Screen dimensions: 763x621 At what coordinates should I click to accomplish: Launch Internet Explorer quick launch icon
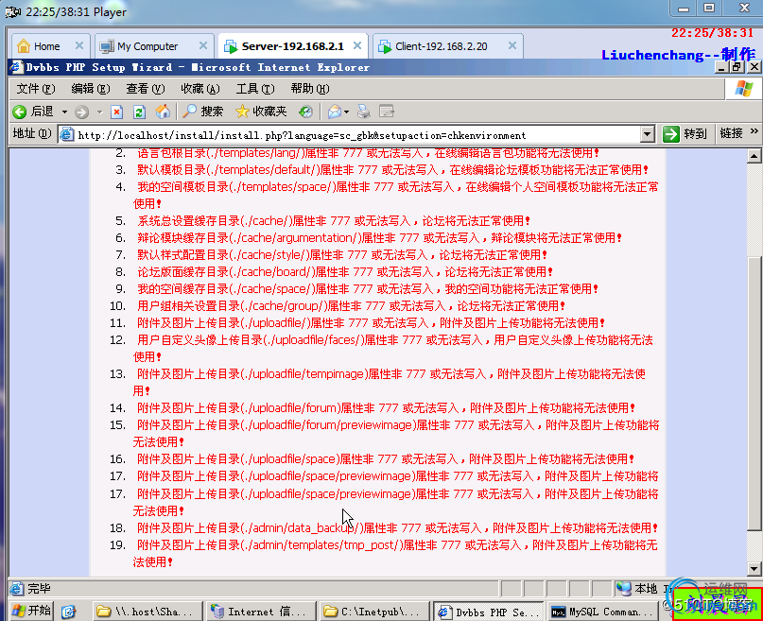[68, 612]
